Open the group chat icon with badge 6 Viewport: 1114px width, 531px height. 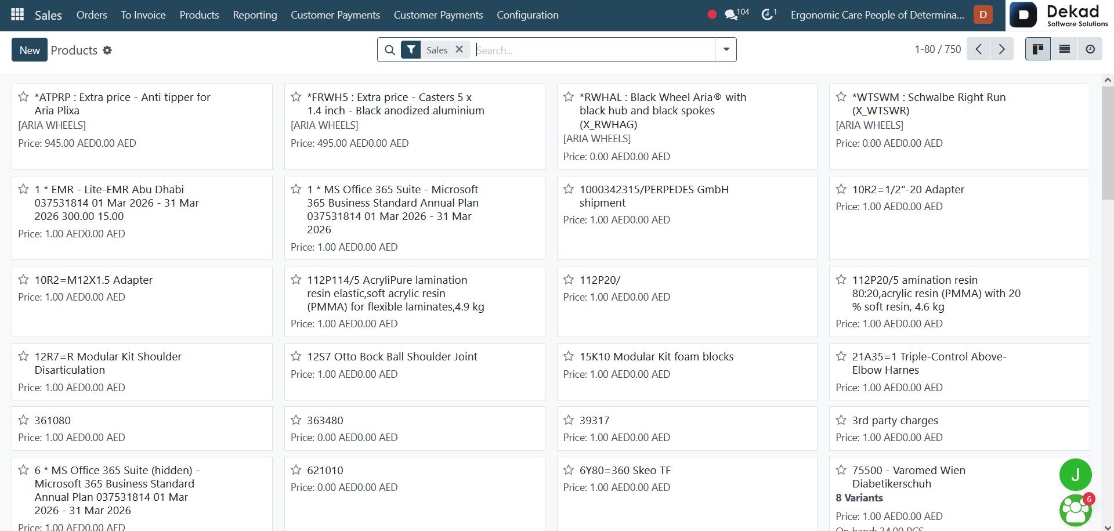pyautogui.click(x=1075, y=510)
